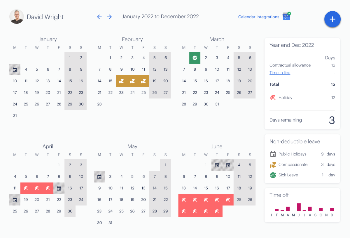Go to previous period with left arrow
Screen dimensions: 350x238
coord(99,17)
